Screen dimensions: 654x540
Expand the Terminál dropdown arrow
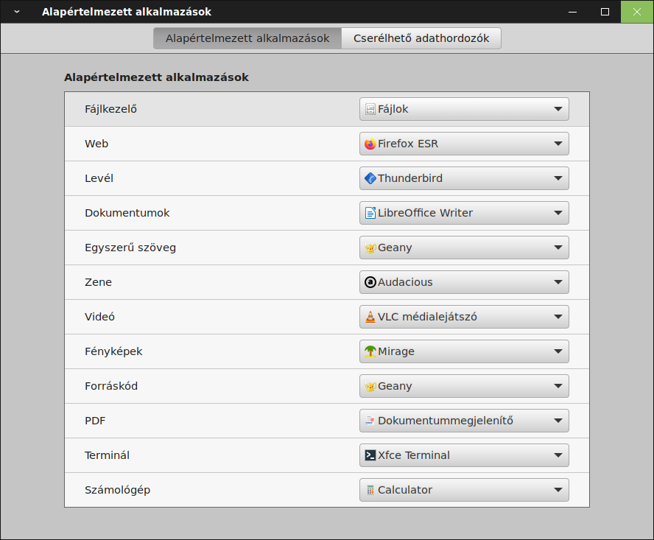point(558,456)
